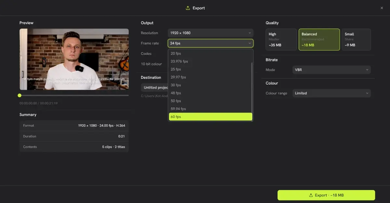Click the preview timecode 00:00:00:00 / 00:00:21:19

pos(39,103)
